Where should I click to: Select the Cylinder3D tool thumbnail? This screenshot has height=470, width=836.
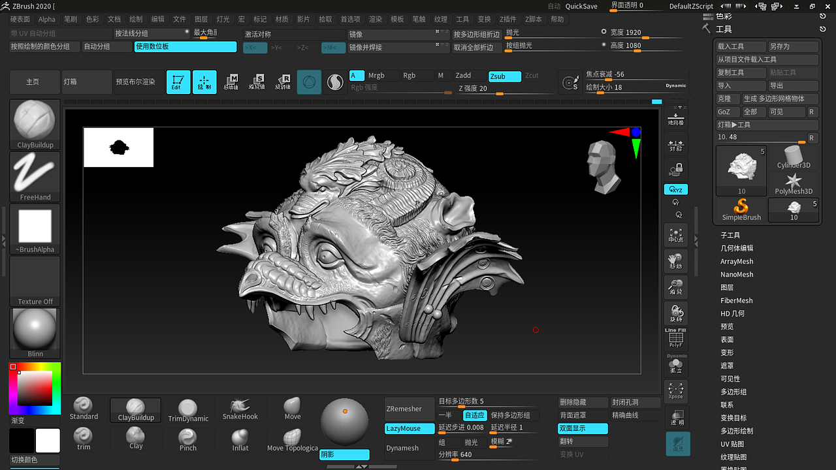pos(794,157)
